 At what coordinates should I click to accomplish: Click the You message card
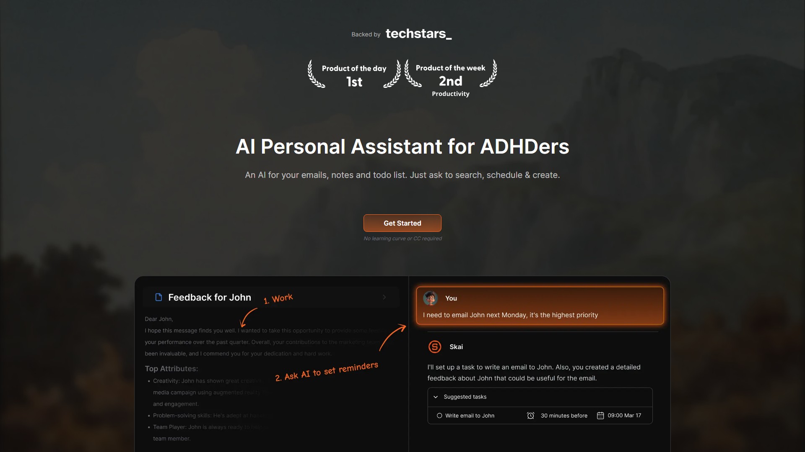[540, 306]
